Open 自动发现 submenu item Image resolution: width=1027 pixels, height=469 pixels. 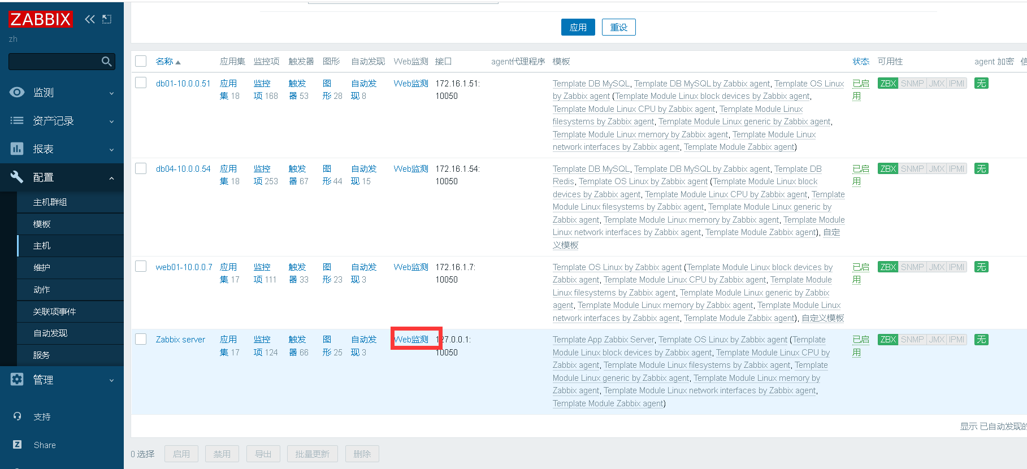point(70,333)
